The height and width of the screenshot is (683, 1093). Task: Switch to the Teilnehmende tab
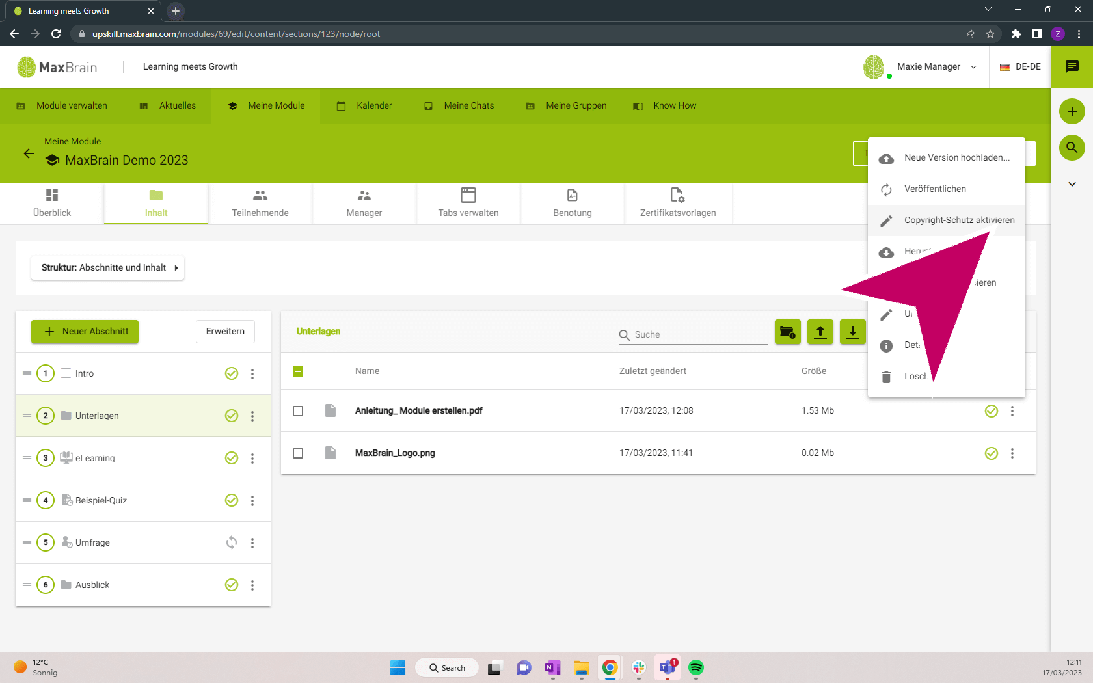coord(260,204)
